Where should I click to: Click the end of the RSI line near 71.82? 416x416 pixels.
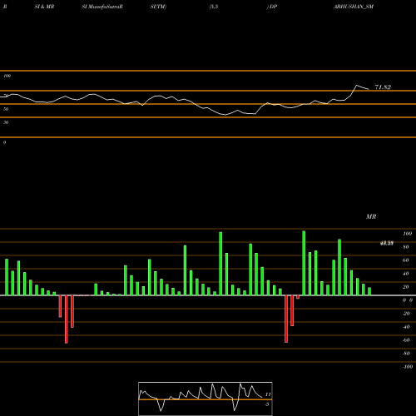tap(369, 89)
